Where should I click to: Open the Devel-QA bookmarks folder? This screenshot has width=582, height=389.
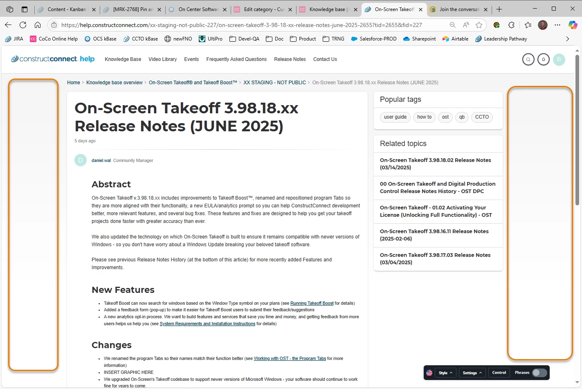click(x=244, y=39)
